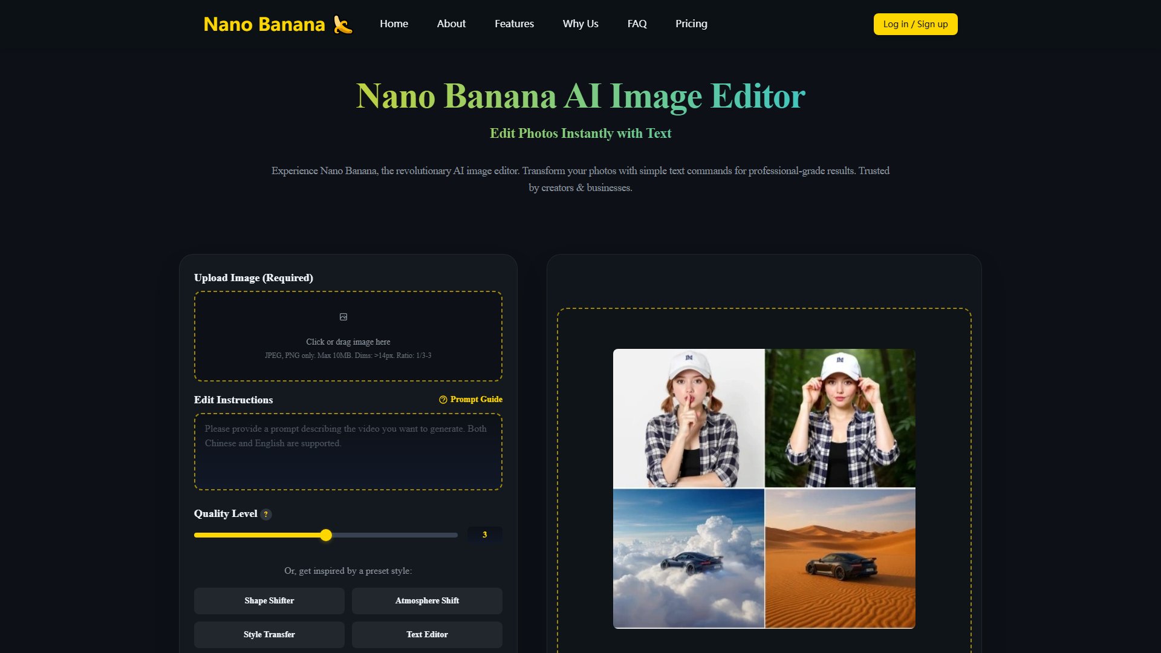The image size is (1161, 653).
Task: Click the sample thumbnail of woman shushing
Action: (x=689, y=418)
